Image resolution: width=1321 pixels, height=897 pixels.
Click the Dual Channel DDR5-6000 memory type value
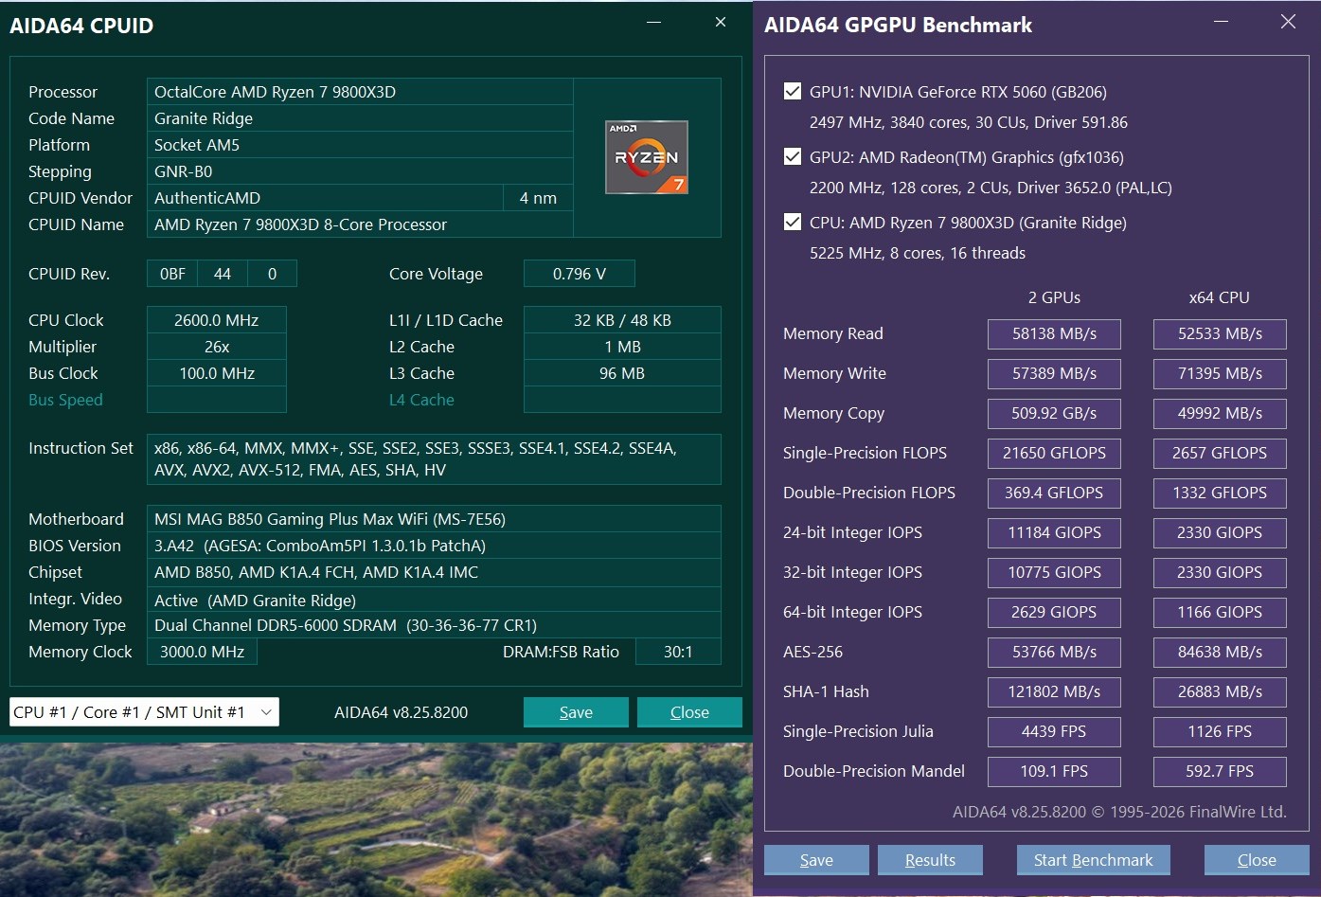click(x=434, y=625)
